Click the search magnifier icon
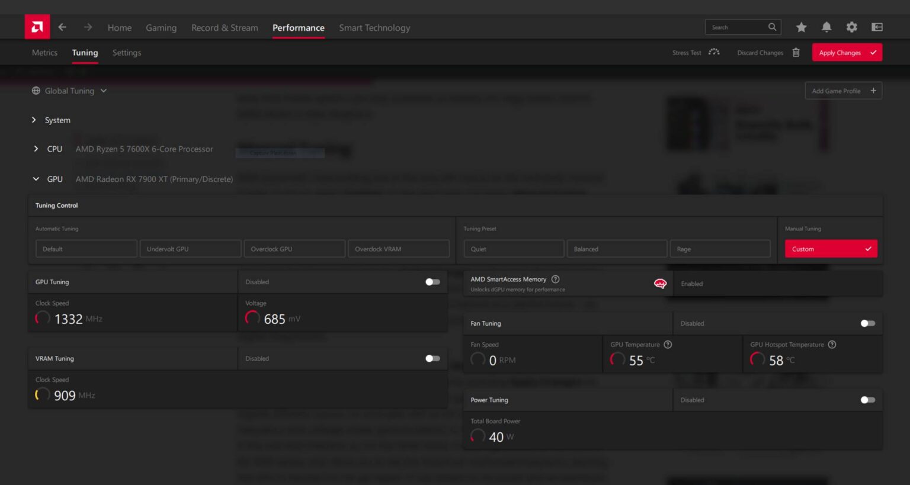Viewport: 910px width, 485px height. [x=772, y=27]
